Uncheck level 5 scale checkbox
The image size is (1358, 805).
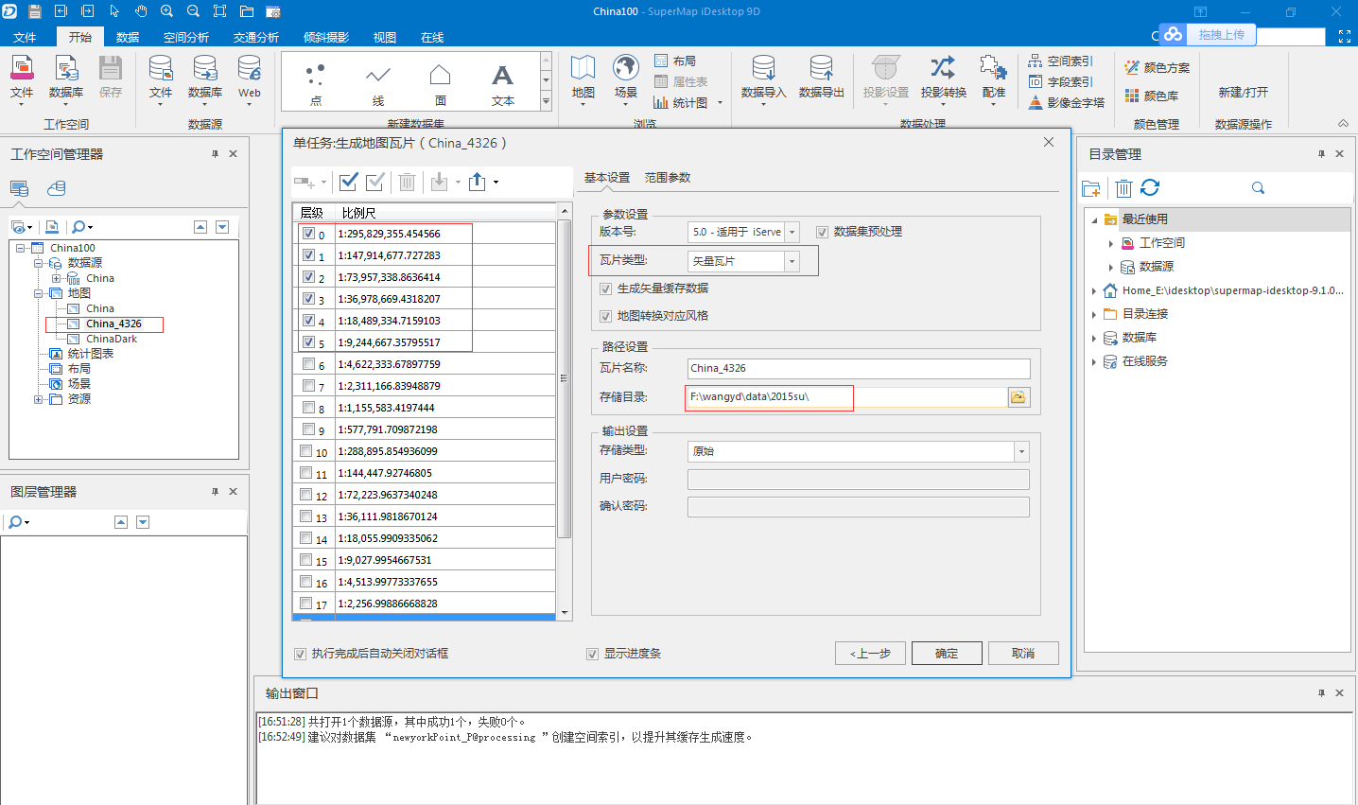coord(308,342)
